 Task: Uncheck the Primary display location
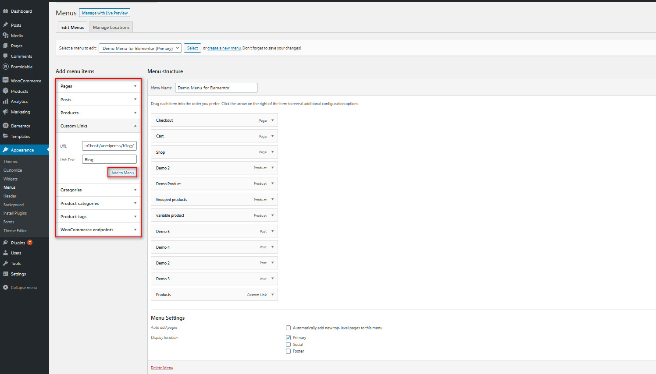[x=288, y=338]
